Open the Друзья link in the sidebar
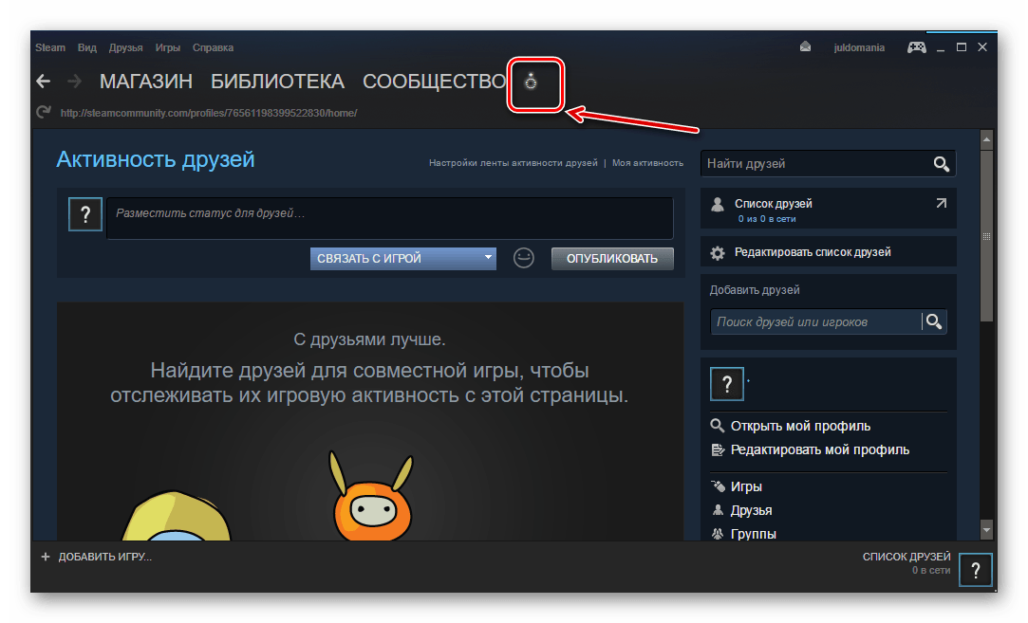Image resolution: width=1028 pixels, height=623 pixels. [752, 510]
